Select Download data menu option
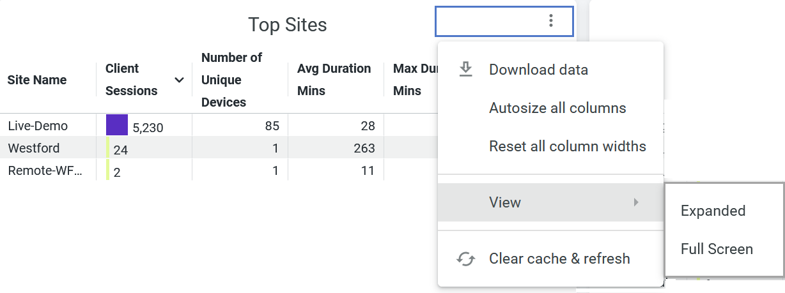The image size is (785, 293). (x=538, y=70)
